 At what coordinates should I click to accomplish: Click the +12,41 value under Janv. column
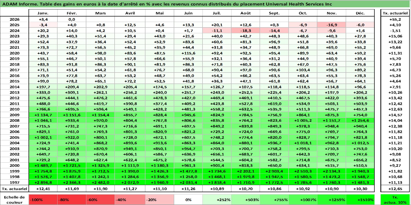[x=43, y=189]
